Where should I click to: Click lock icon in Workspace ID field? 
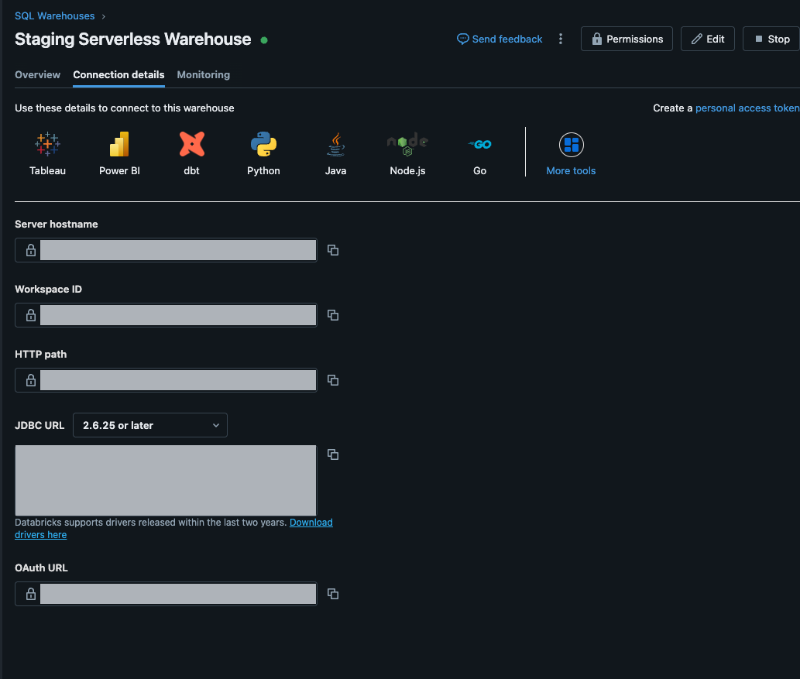[x=31, y=315]
